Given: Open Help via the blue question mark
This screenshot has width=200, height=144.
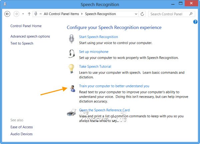Looking at the screenshot, I should tap(195, 22).
